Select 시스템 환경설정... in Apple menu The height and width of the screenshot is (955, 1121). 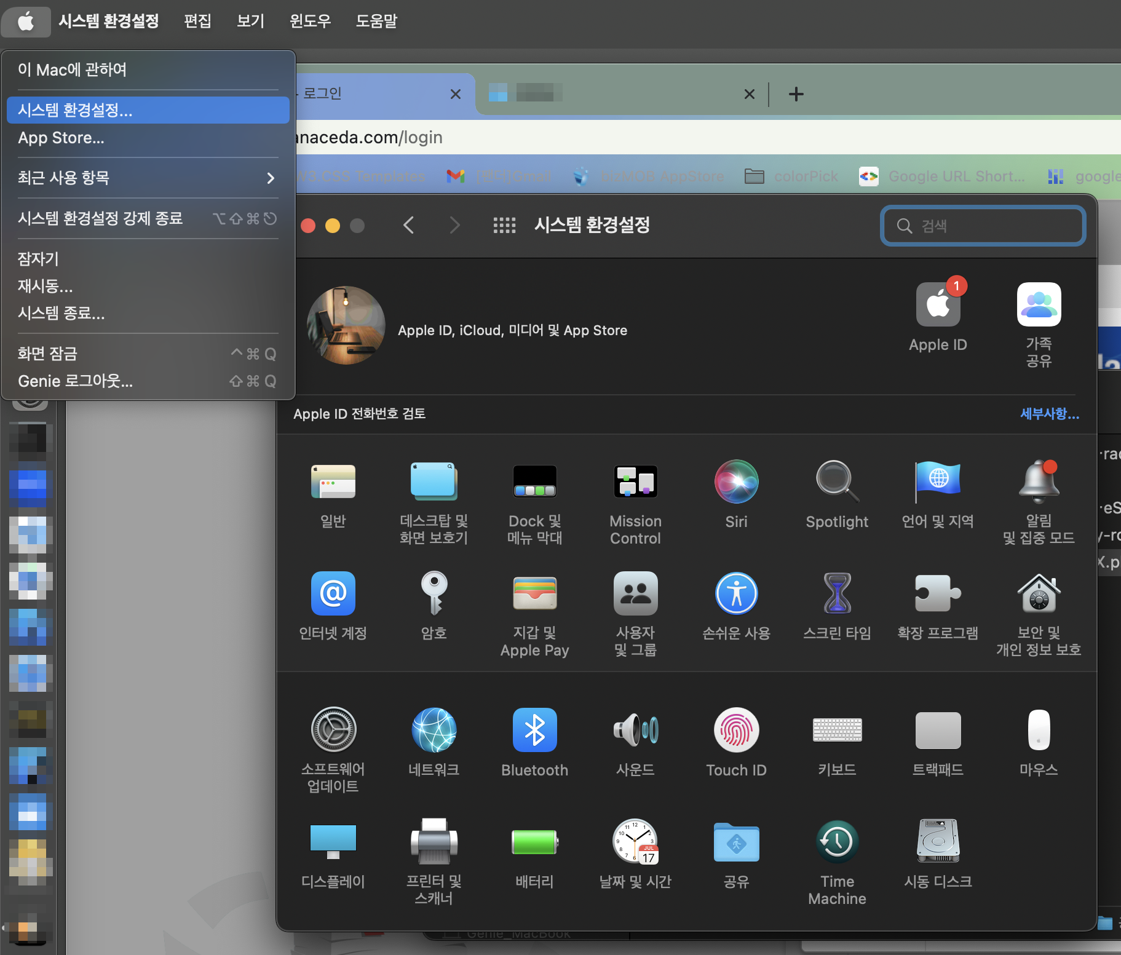[148, 110]
